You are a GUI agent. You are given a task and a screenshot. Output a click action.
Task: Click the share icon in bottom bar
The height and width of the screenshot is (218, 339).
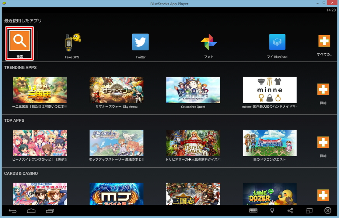coord(290,211)
